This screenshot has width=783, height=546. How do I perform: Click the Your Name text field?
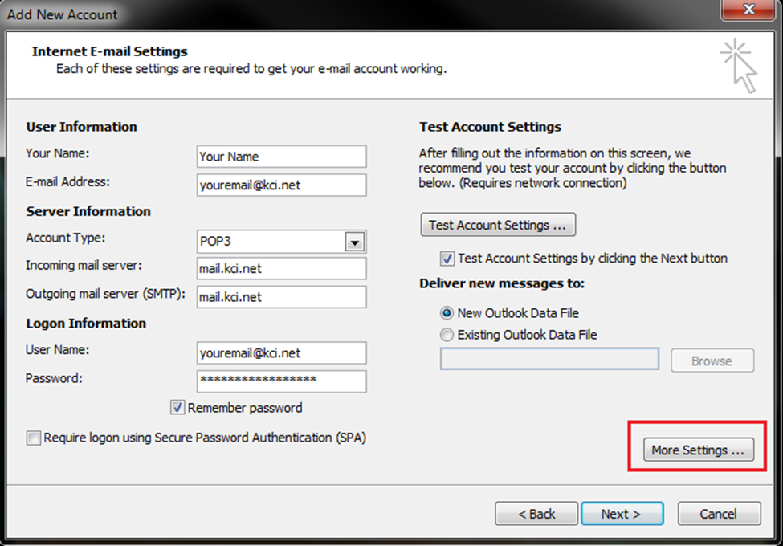(x=281, y=157)
